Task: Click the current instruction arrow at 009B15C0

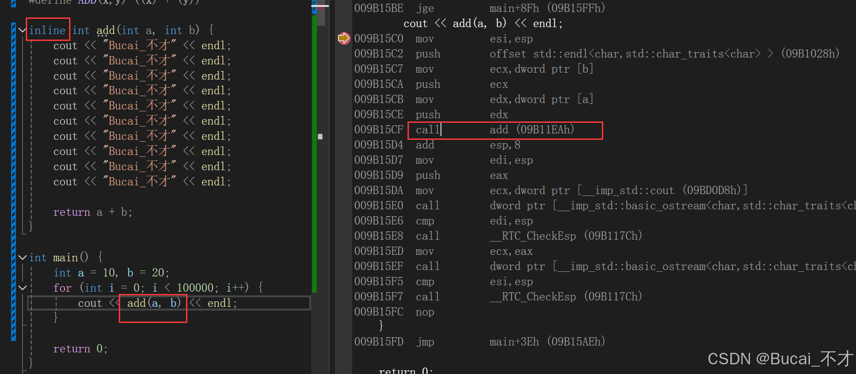Action: [344, 38]
